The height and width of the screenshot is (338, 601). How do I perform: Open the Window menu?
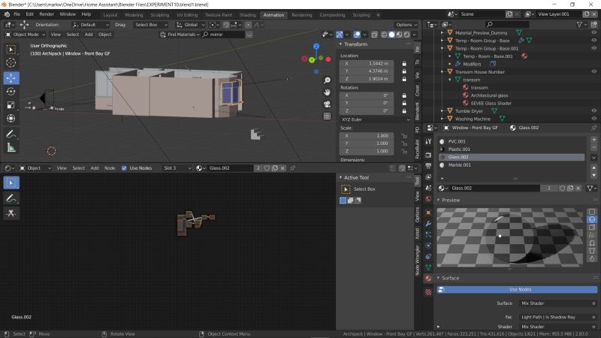68,14
